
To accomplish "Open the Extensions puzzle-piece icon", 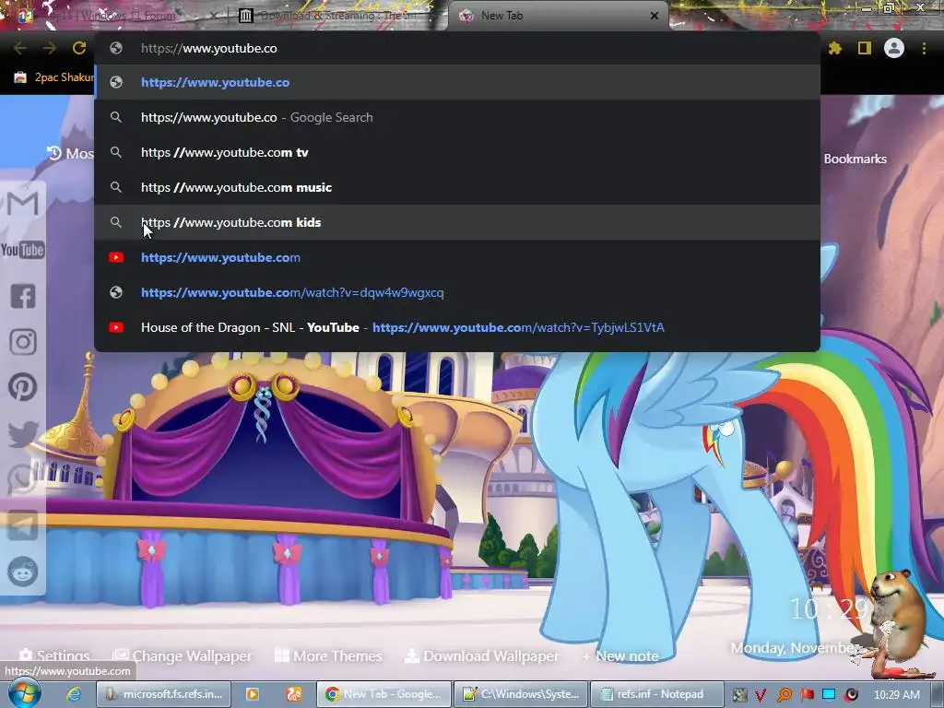I will click(834, 48).
